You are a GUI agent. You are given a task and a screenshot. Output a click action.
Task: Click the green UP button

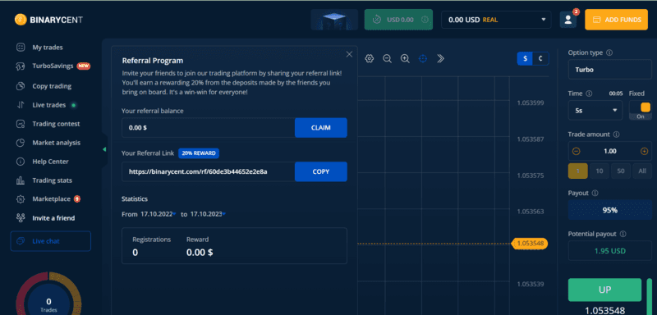click(604, 290)
